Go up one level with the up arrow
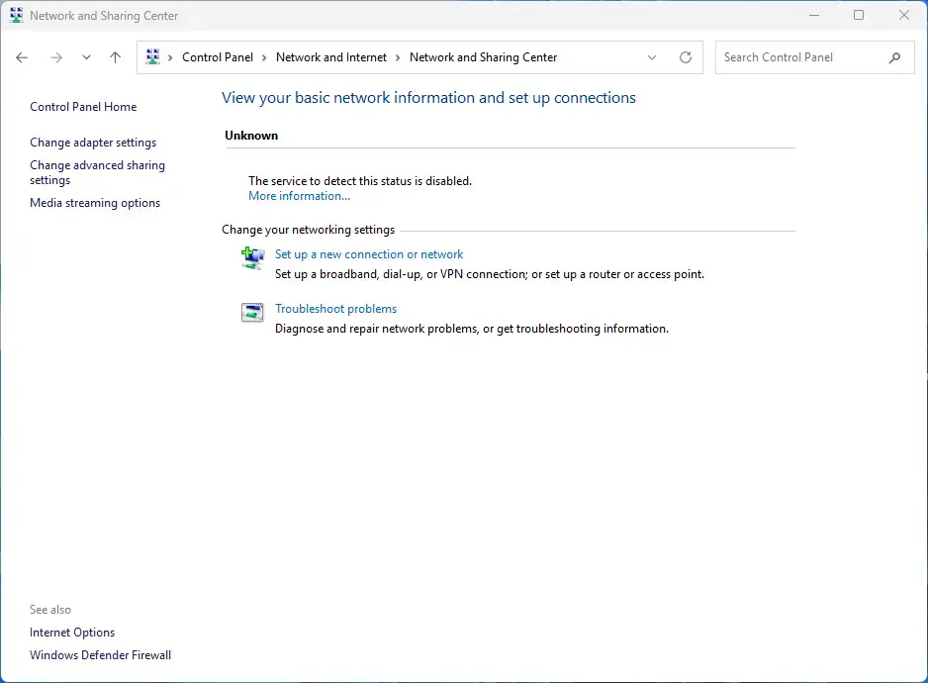The image size is (928, 683). (115, 57)
